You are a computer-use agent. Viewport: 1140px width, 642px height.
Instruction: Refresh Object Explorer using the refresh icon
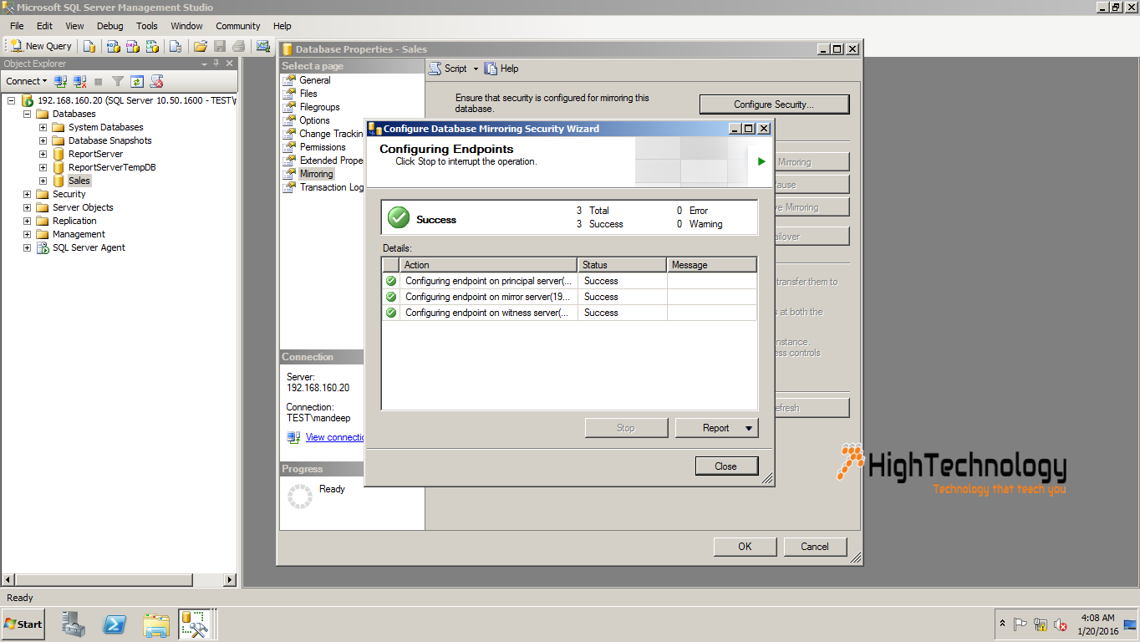coord(137,81)
